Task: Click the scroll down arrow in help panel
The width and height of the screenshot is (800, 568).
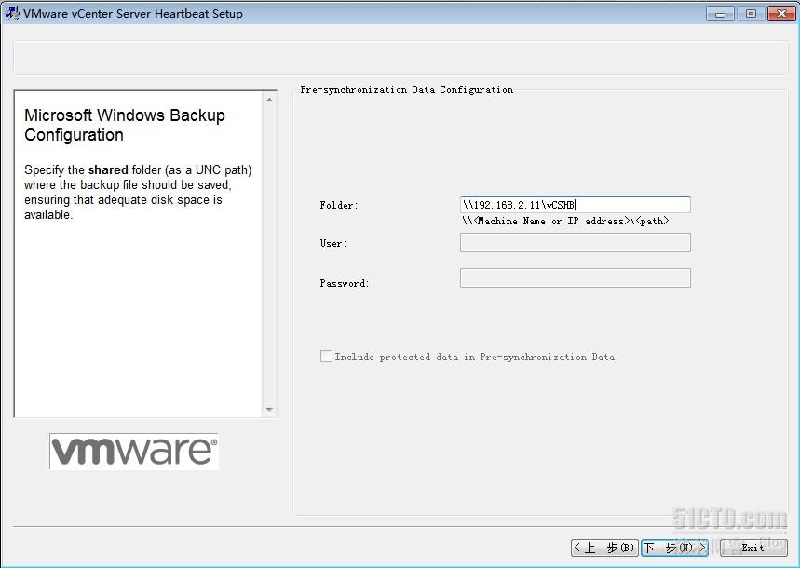Action: pos(269,410)
